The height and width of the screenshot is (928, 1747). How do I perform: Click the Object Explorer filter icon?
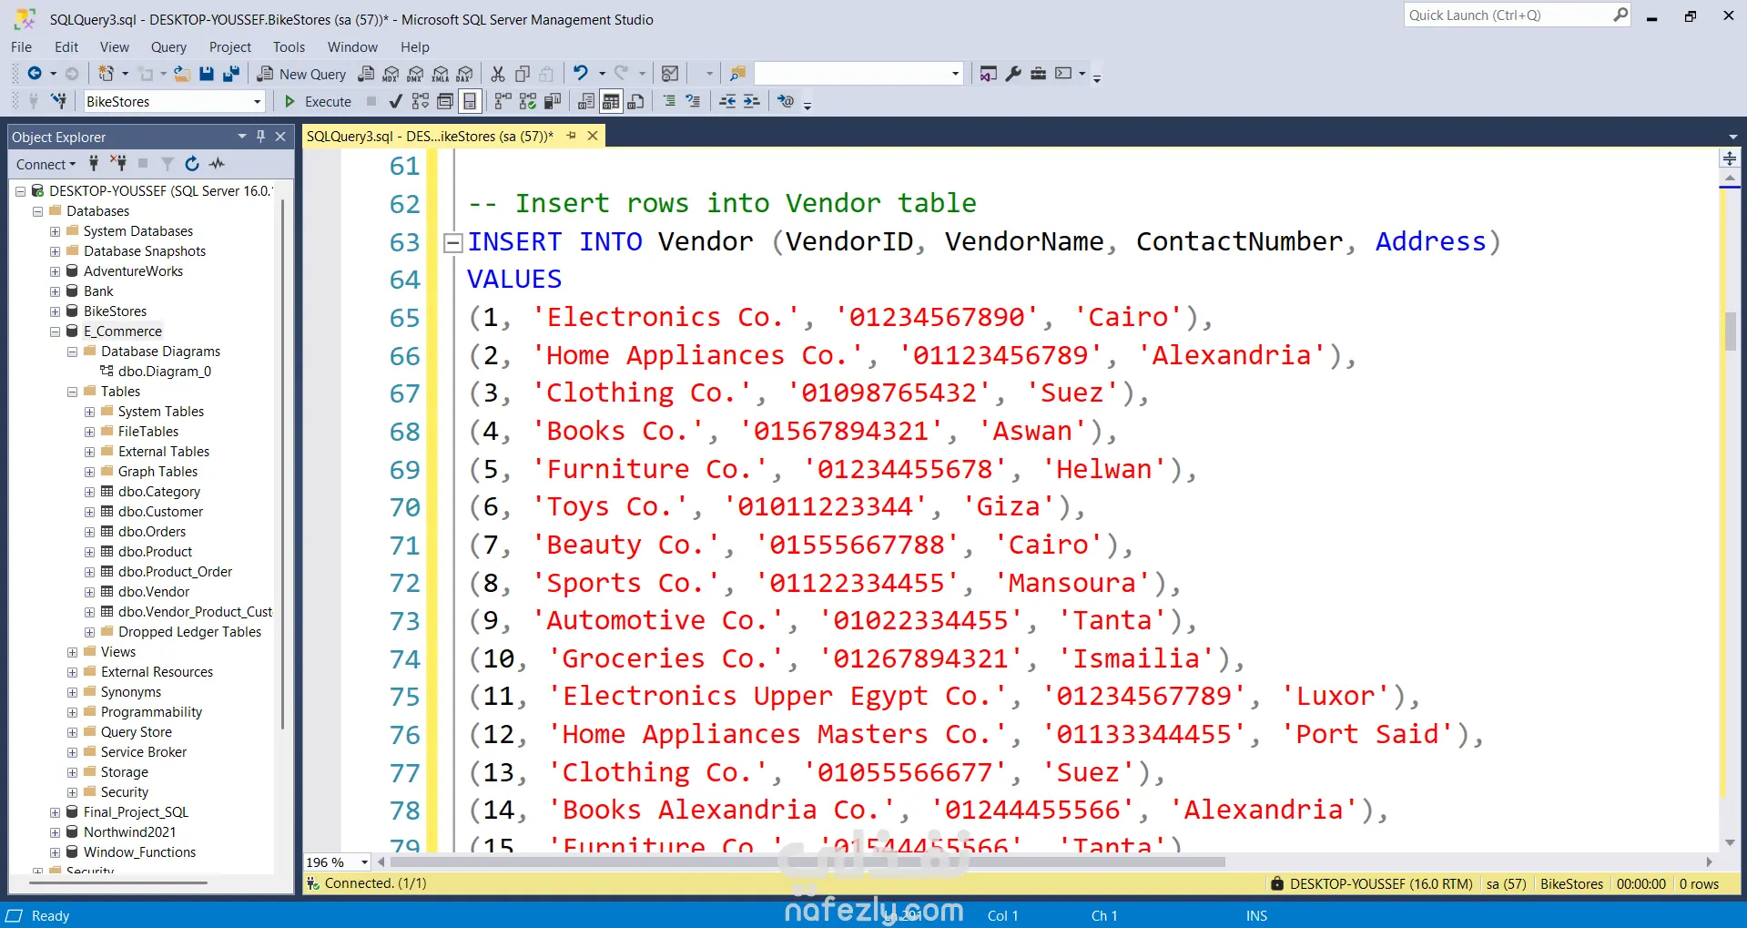click(168, 164)
